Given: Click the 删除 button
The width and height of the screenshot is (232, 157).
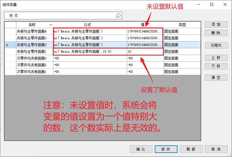Looking at the screenshot, I should click(x=216, y=33).
